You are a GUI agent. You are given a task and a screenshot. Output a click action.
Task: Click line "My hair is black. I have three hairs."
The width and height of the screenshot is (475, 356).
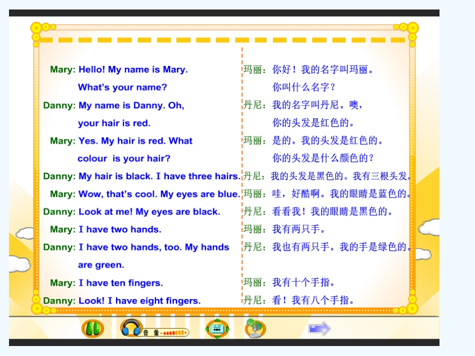click(159, 176)
